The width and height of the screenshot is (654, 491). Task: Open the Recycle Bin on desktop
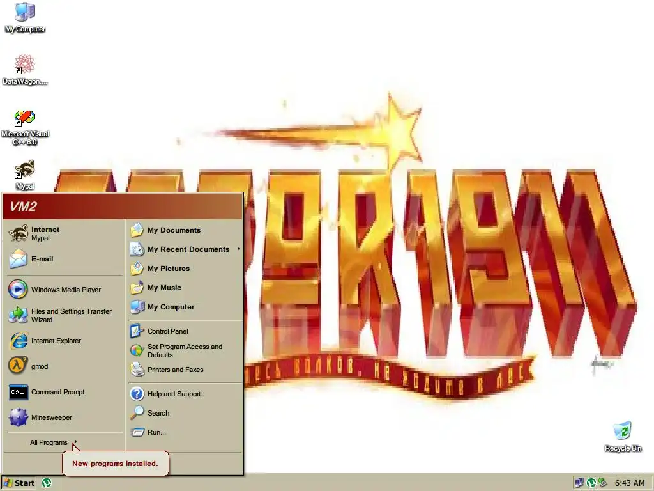623,437
